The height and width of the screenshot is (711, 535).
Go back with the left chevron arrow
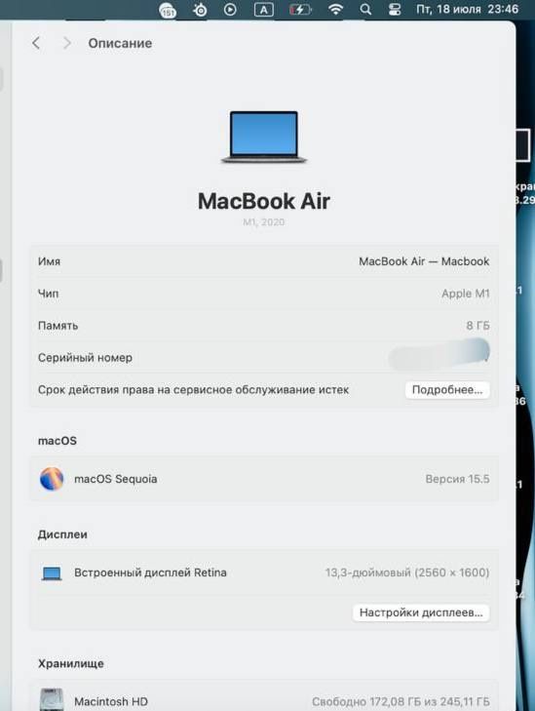point(36,43)
